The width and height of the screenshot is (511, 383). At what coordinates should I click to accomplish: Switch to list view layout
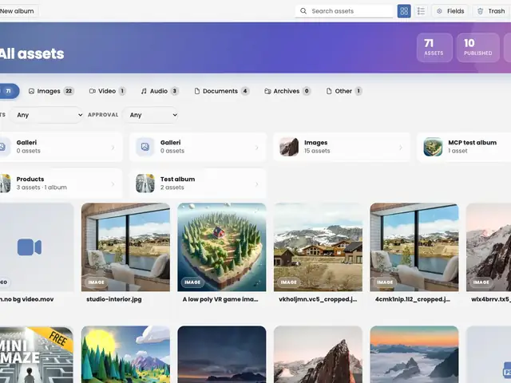click(x=421, y=11)
